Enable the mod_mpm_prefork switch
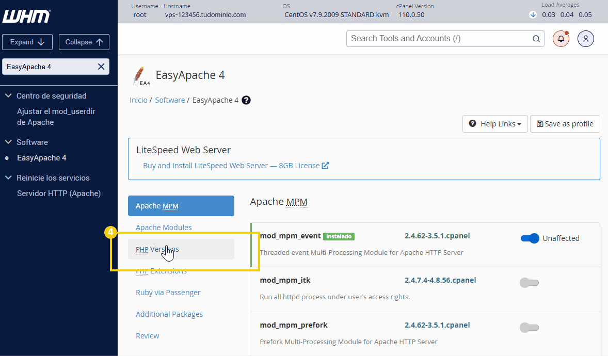608x356 pixels. (529, 328)
